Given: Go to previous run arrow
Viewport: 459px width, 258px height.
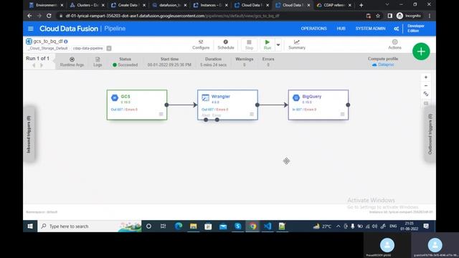Looking at the screenshot, I should pyautogui.click(x=34, y=65).
